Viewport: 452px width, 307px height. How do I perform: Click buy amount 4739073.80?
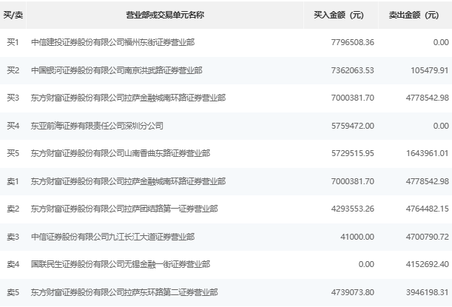353,293
